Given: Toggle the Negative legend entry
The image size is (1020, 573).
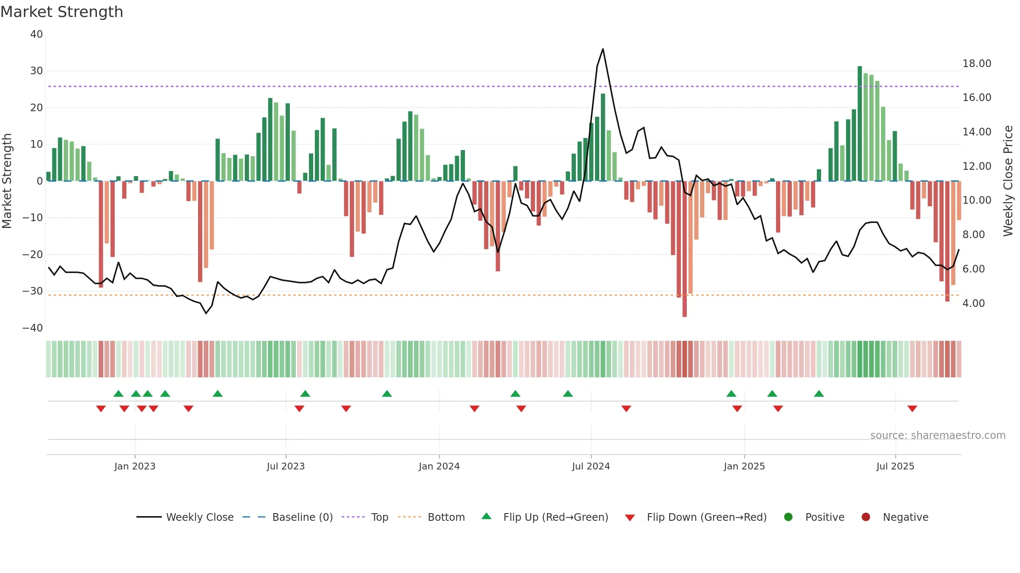Looking at the screenshot, I should point(895,517).
